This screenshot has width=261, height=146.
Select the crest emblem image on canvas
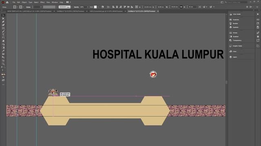pos(53,92)
